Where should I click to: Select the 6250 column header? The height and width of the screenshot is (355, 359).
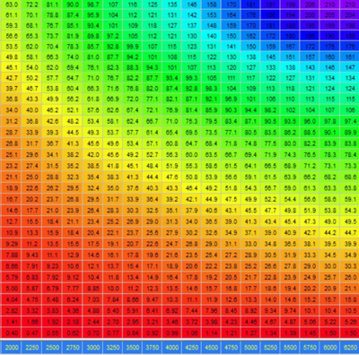click(350, 347)
